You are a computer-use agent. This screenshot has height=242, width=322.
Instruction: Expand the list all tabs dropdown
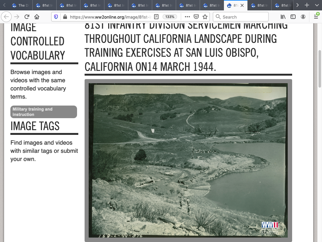click(316, 5)
